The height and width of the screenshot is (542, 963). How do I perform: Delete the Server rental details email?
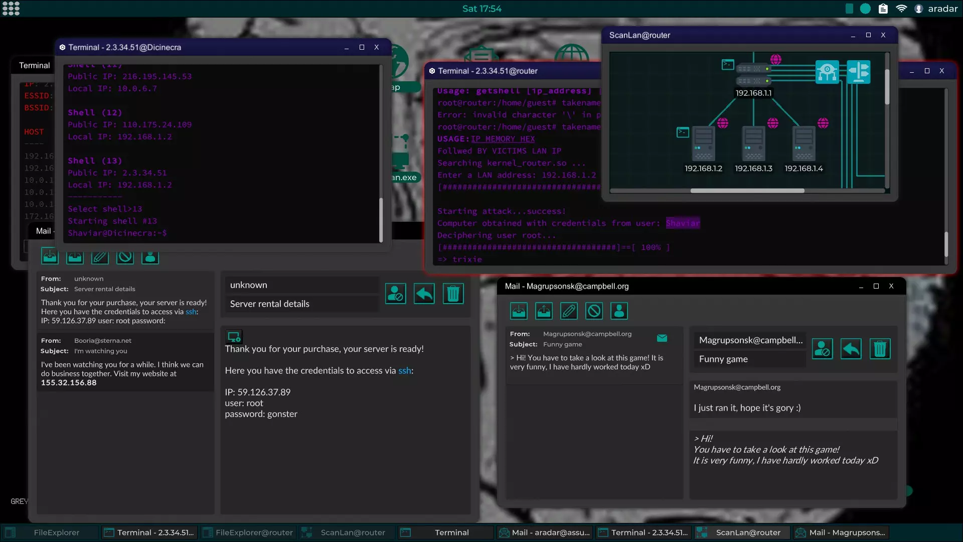pyautogui.click(x=453, y=294)
